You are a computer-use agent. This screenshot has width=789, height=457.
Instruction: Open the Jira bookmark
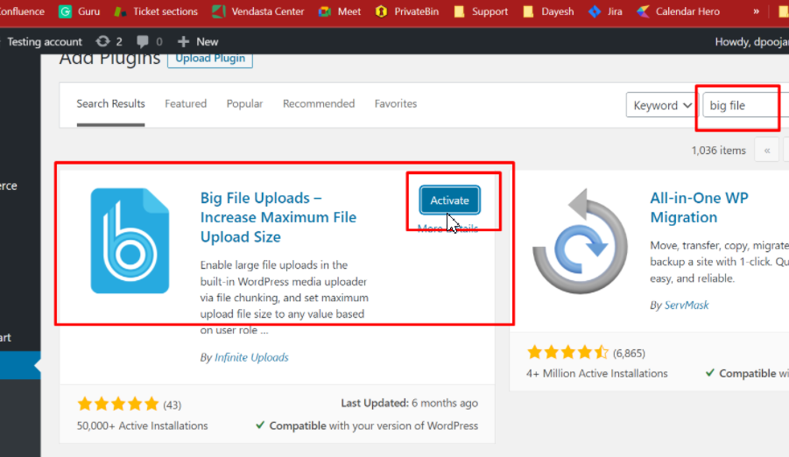click(606, 11)
